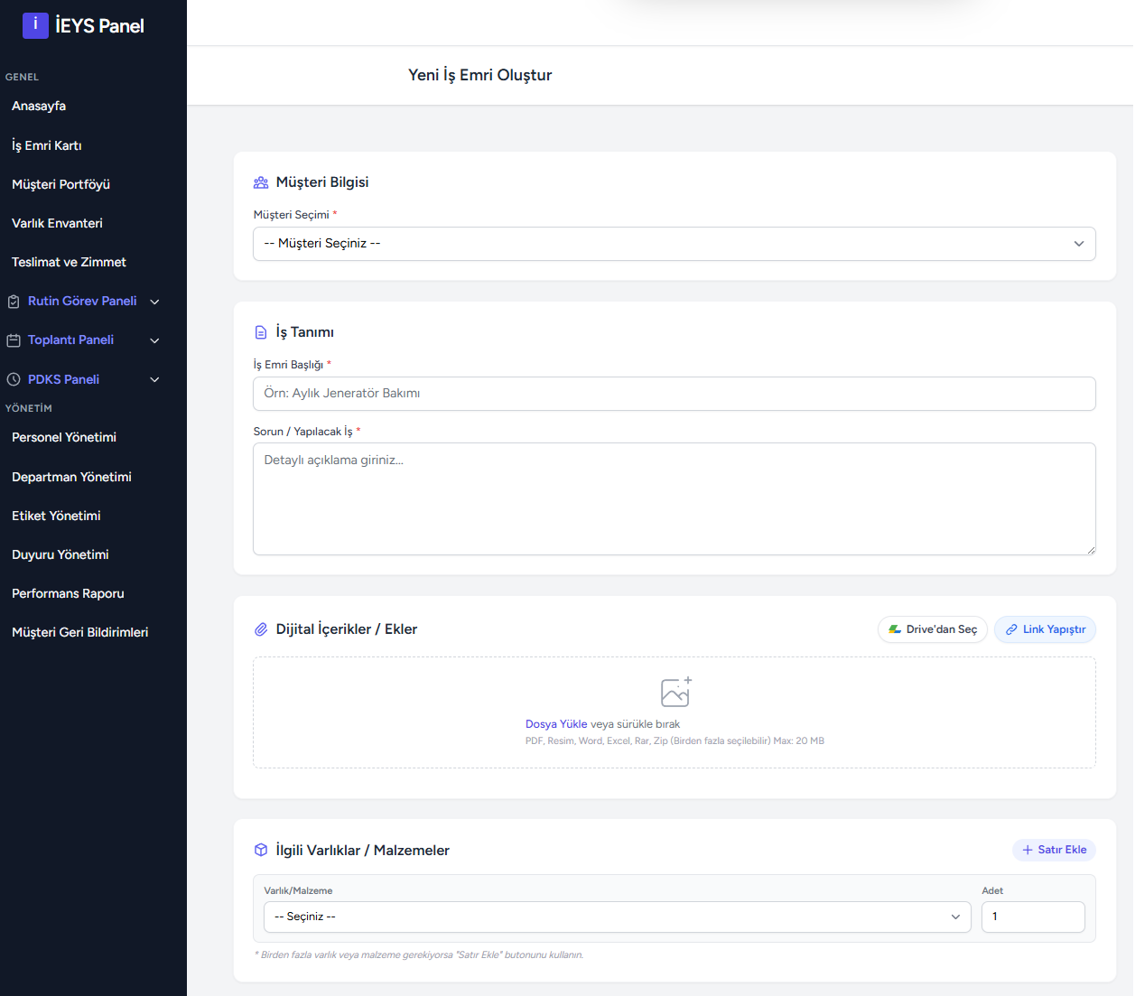Focus the İş Emri Başlığı input field
The image size is (1135, 996).
(x=674, y=394)
